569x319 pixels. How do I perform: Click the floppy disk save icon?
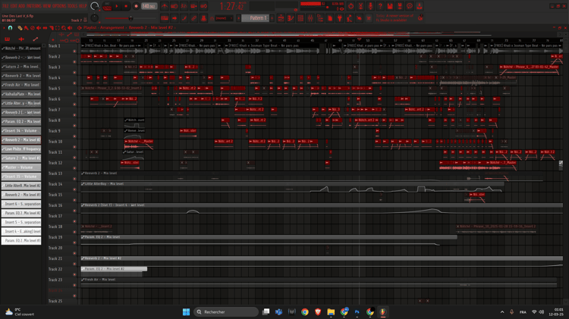390,6
